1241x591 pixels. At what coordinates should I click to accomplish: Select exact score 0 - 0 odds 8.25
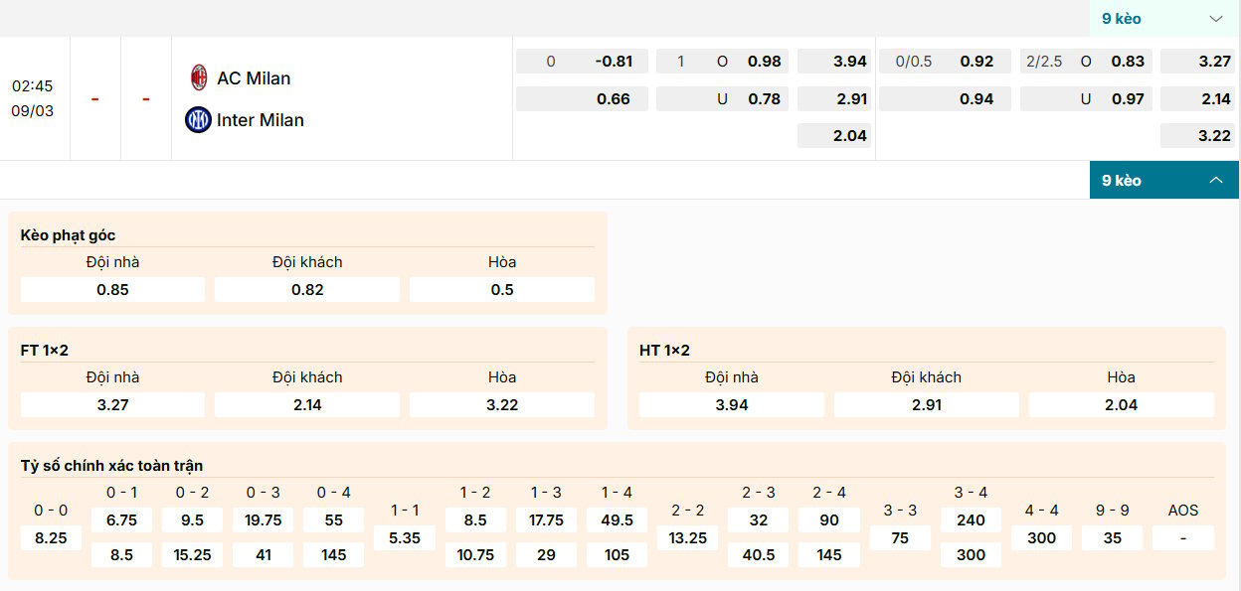coord(51,537)
